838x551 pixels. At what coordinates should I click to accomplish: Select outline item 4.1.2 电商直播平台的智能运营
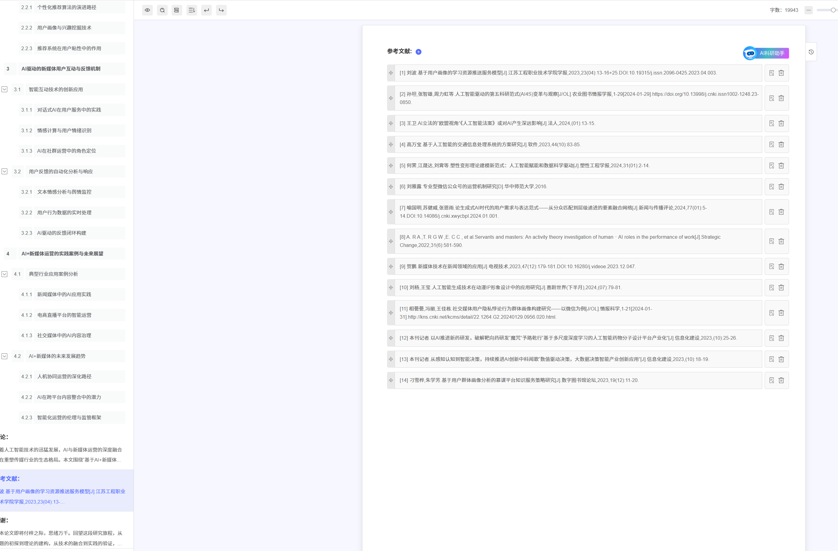tap(64, 315)
